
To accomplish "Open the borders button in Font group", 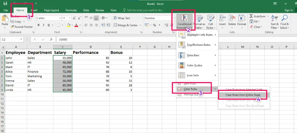I will click(x=59, y=25).
